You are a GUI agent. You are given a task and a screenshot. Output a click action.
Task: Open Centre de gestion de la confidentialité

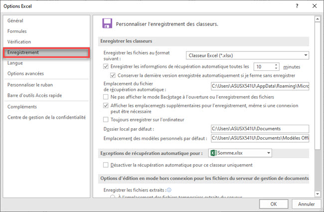pos(46,117)
